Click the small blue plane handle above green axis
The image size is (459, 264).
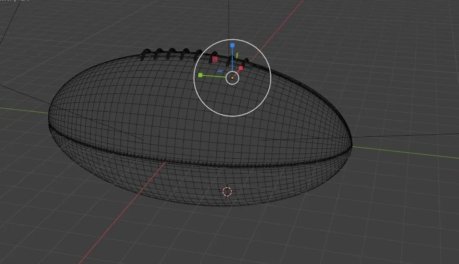[220, 71]
